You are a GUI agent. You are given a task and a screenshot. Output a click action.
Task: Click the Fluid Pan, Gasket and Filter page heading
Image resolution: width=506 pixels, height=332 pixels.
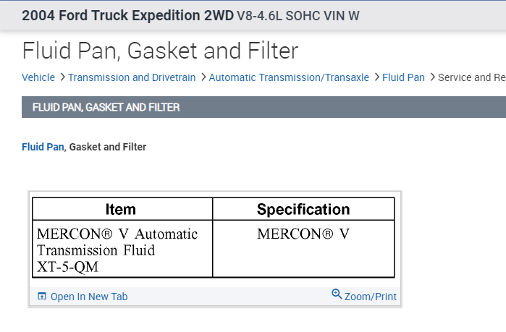pos(160,51)
